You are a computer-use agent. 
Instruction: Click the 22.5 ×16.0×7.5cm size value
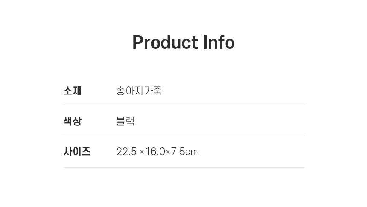157,152
